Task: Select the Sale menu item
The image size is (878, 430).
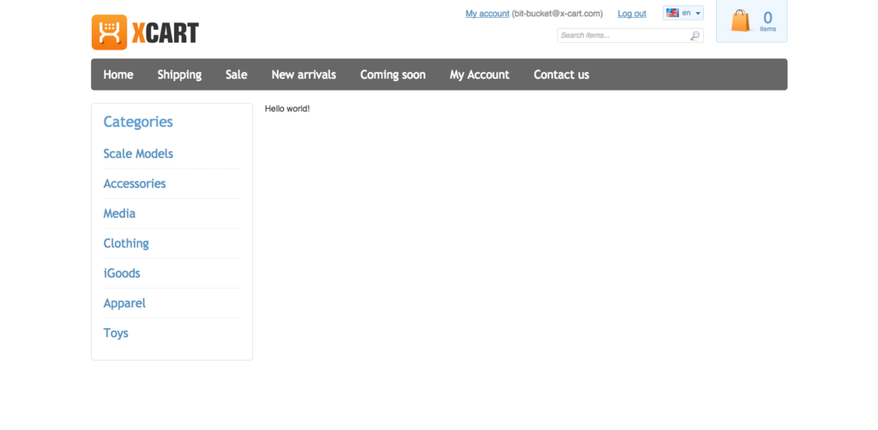Action: (x=237, y=75)
